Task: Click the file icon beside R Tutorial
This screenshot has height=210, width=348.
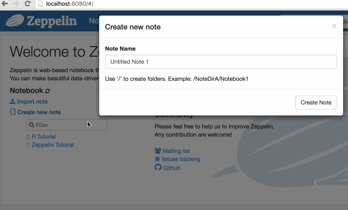Action: (28, 137)
